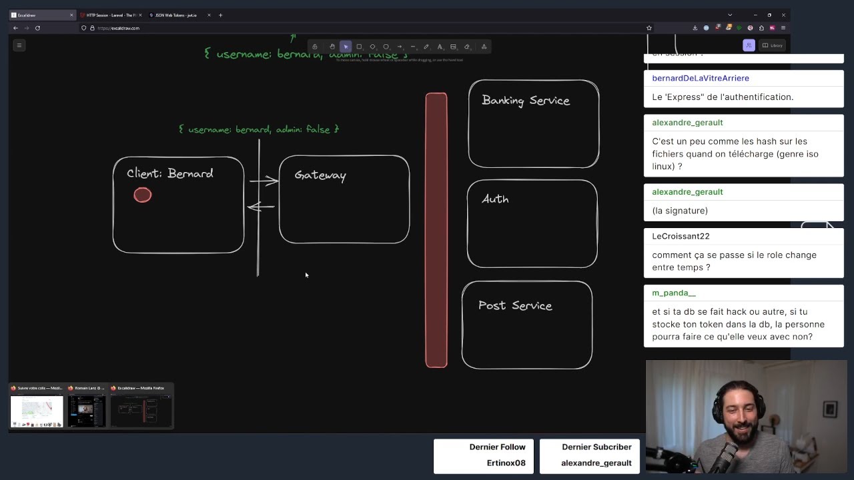854x480 pixels.
Task: Click username bernardDeLaVitreArriere in chat
Action: [701, 78]
